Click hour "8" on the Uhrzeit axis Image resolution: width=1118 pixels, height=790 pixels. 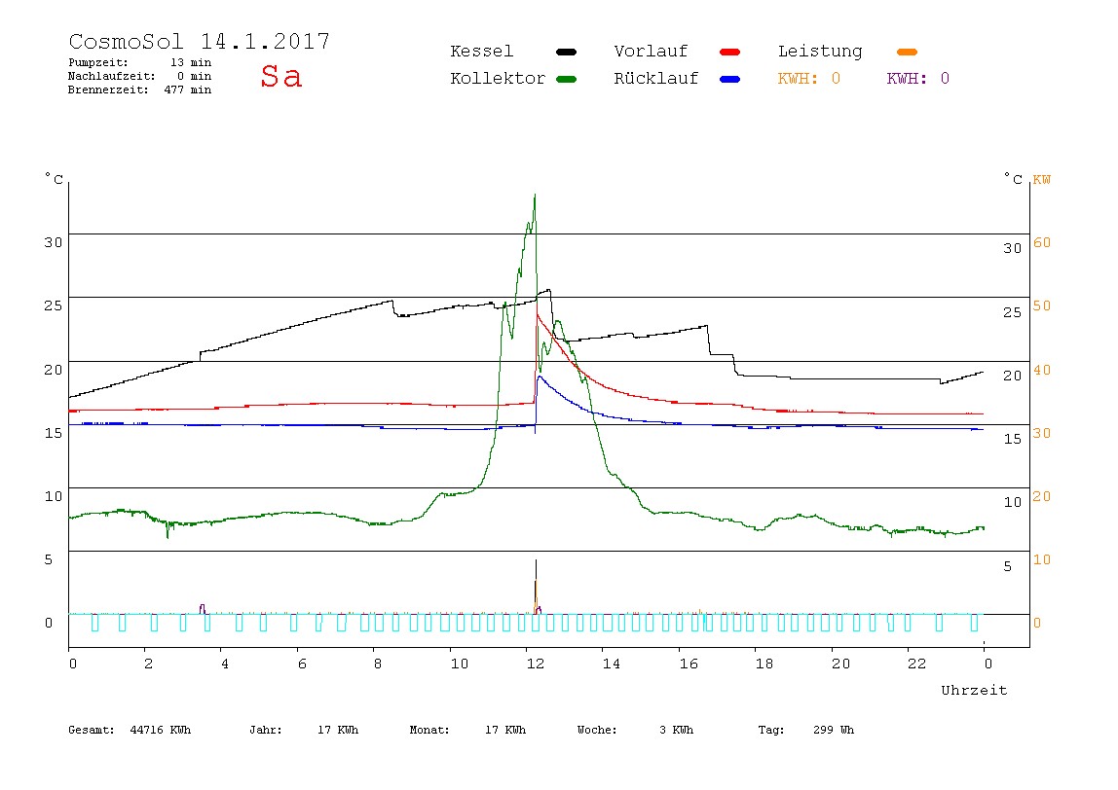coord(377,664)
